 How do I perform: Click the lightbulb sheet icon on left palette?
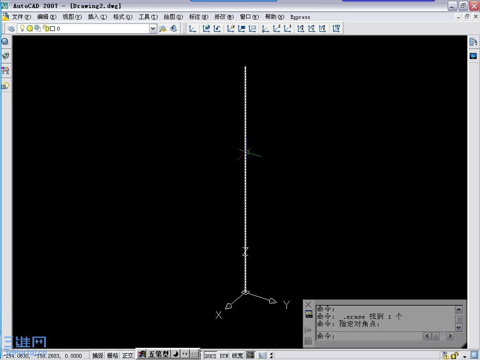(5, 86)
